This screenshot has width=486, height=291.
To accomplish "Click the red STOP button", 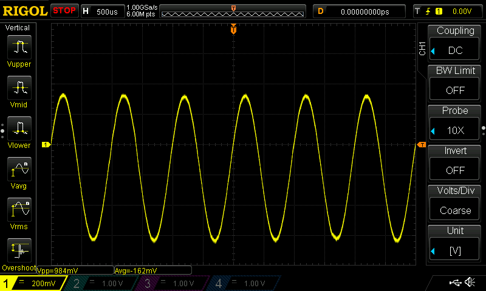I will click(64, 11).
